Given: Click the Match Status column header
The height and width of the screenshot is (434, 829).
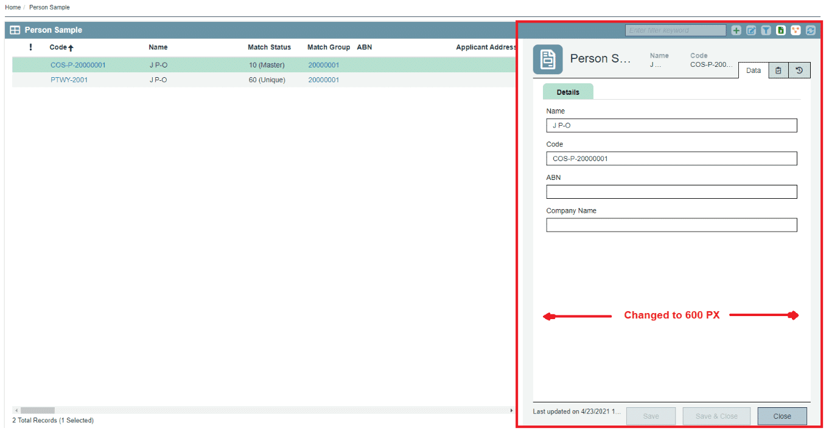Looking at the screenshot, I should pyautogui.click(x=269, y=47).
